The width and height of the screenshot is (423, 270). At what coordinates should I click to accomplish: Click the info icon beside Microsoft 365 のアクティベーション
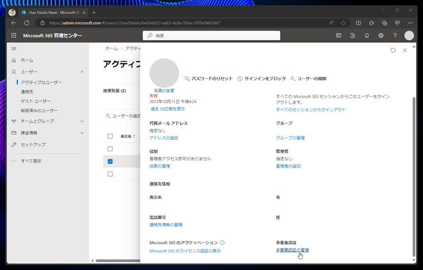(222, 243)
